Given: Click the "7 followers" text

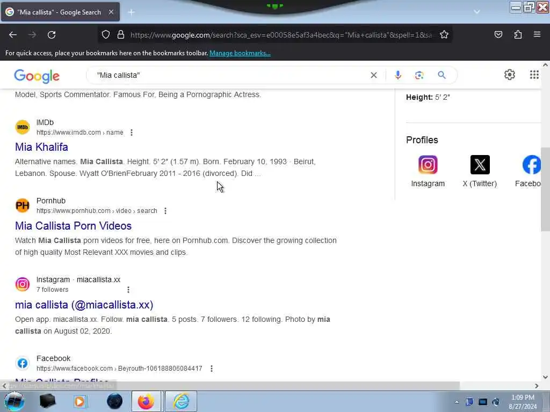Looking at the screenshot, I should tap(52, 290).
